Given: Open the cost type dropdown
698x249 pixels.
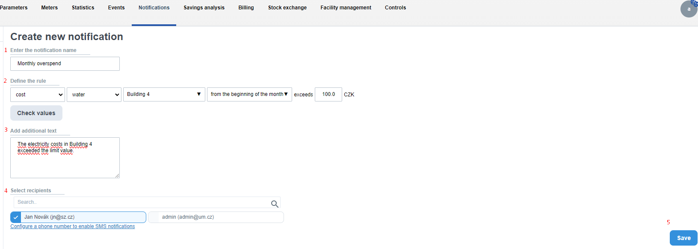Looking at the screenshot, I should [x=38, y=95].
